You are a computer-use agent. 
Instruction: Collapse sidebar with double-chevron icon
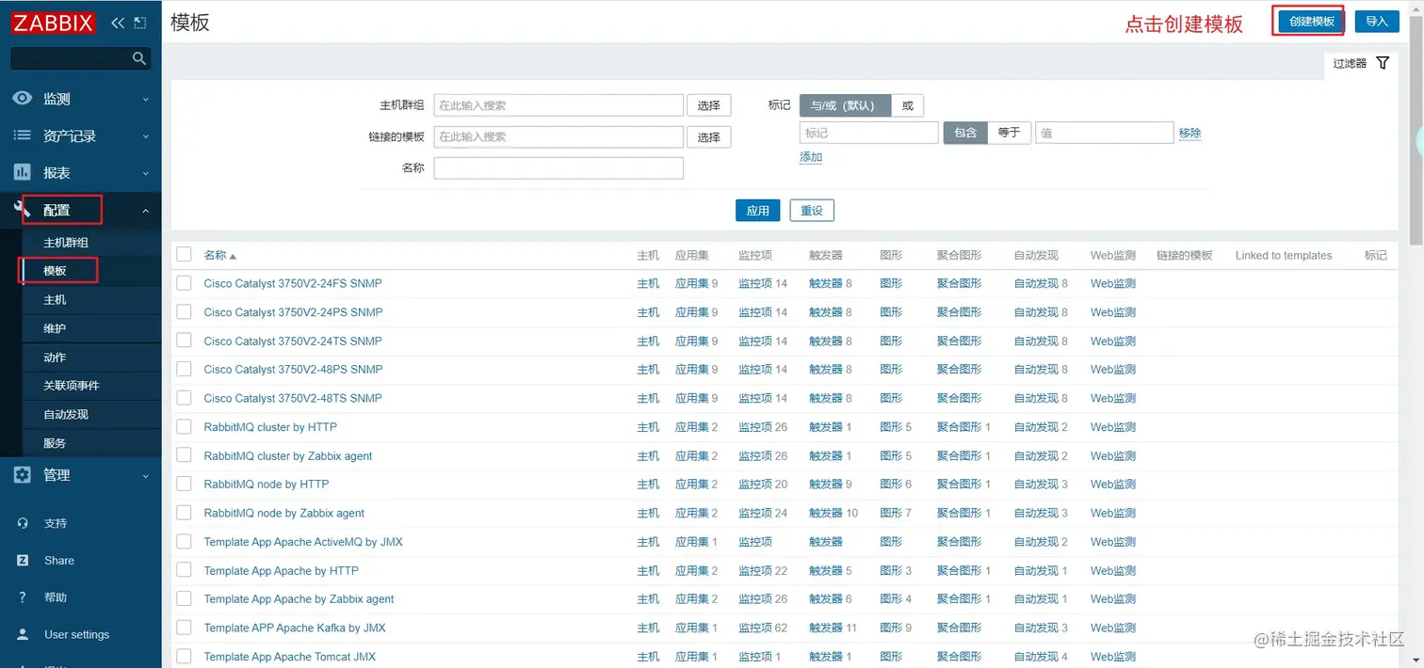[118, 23]
